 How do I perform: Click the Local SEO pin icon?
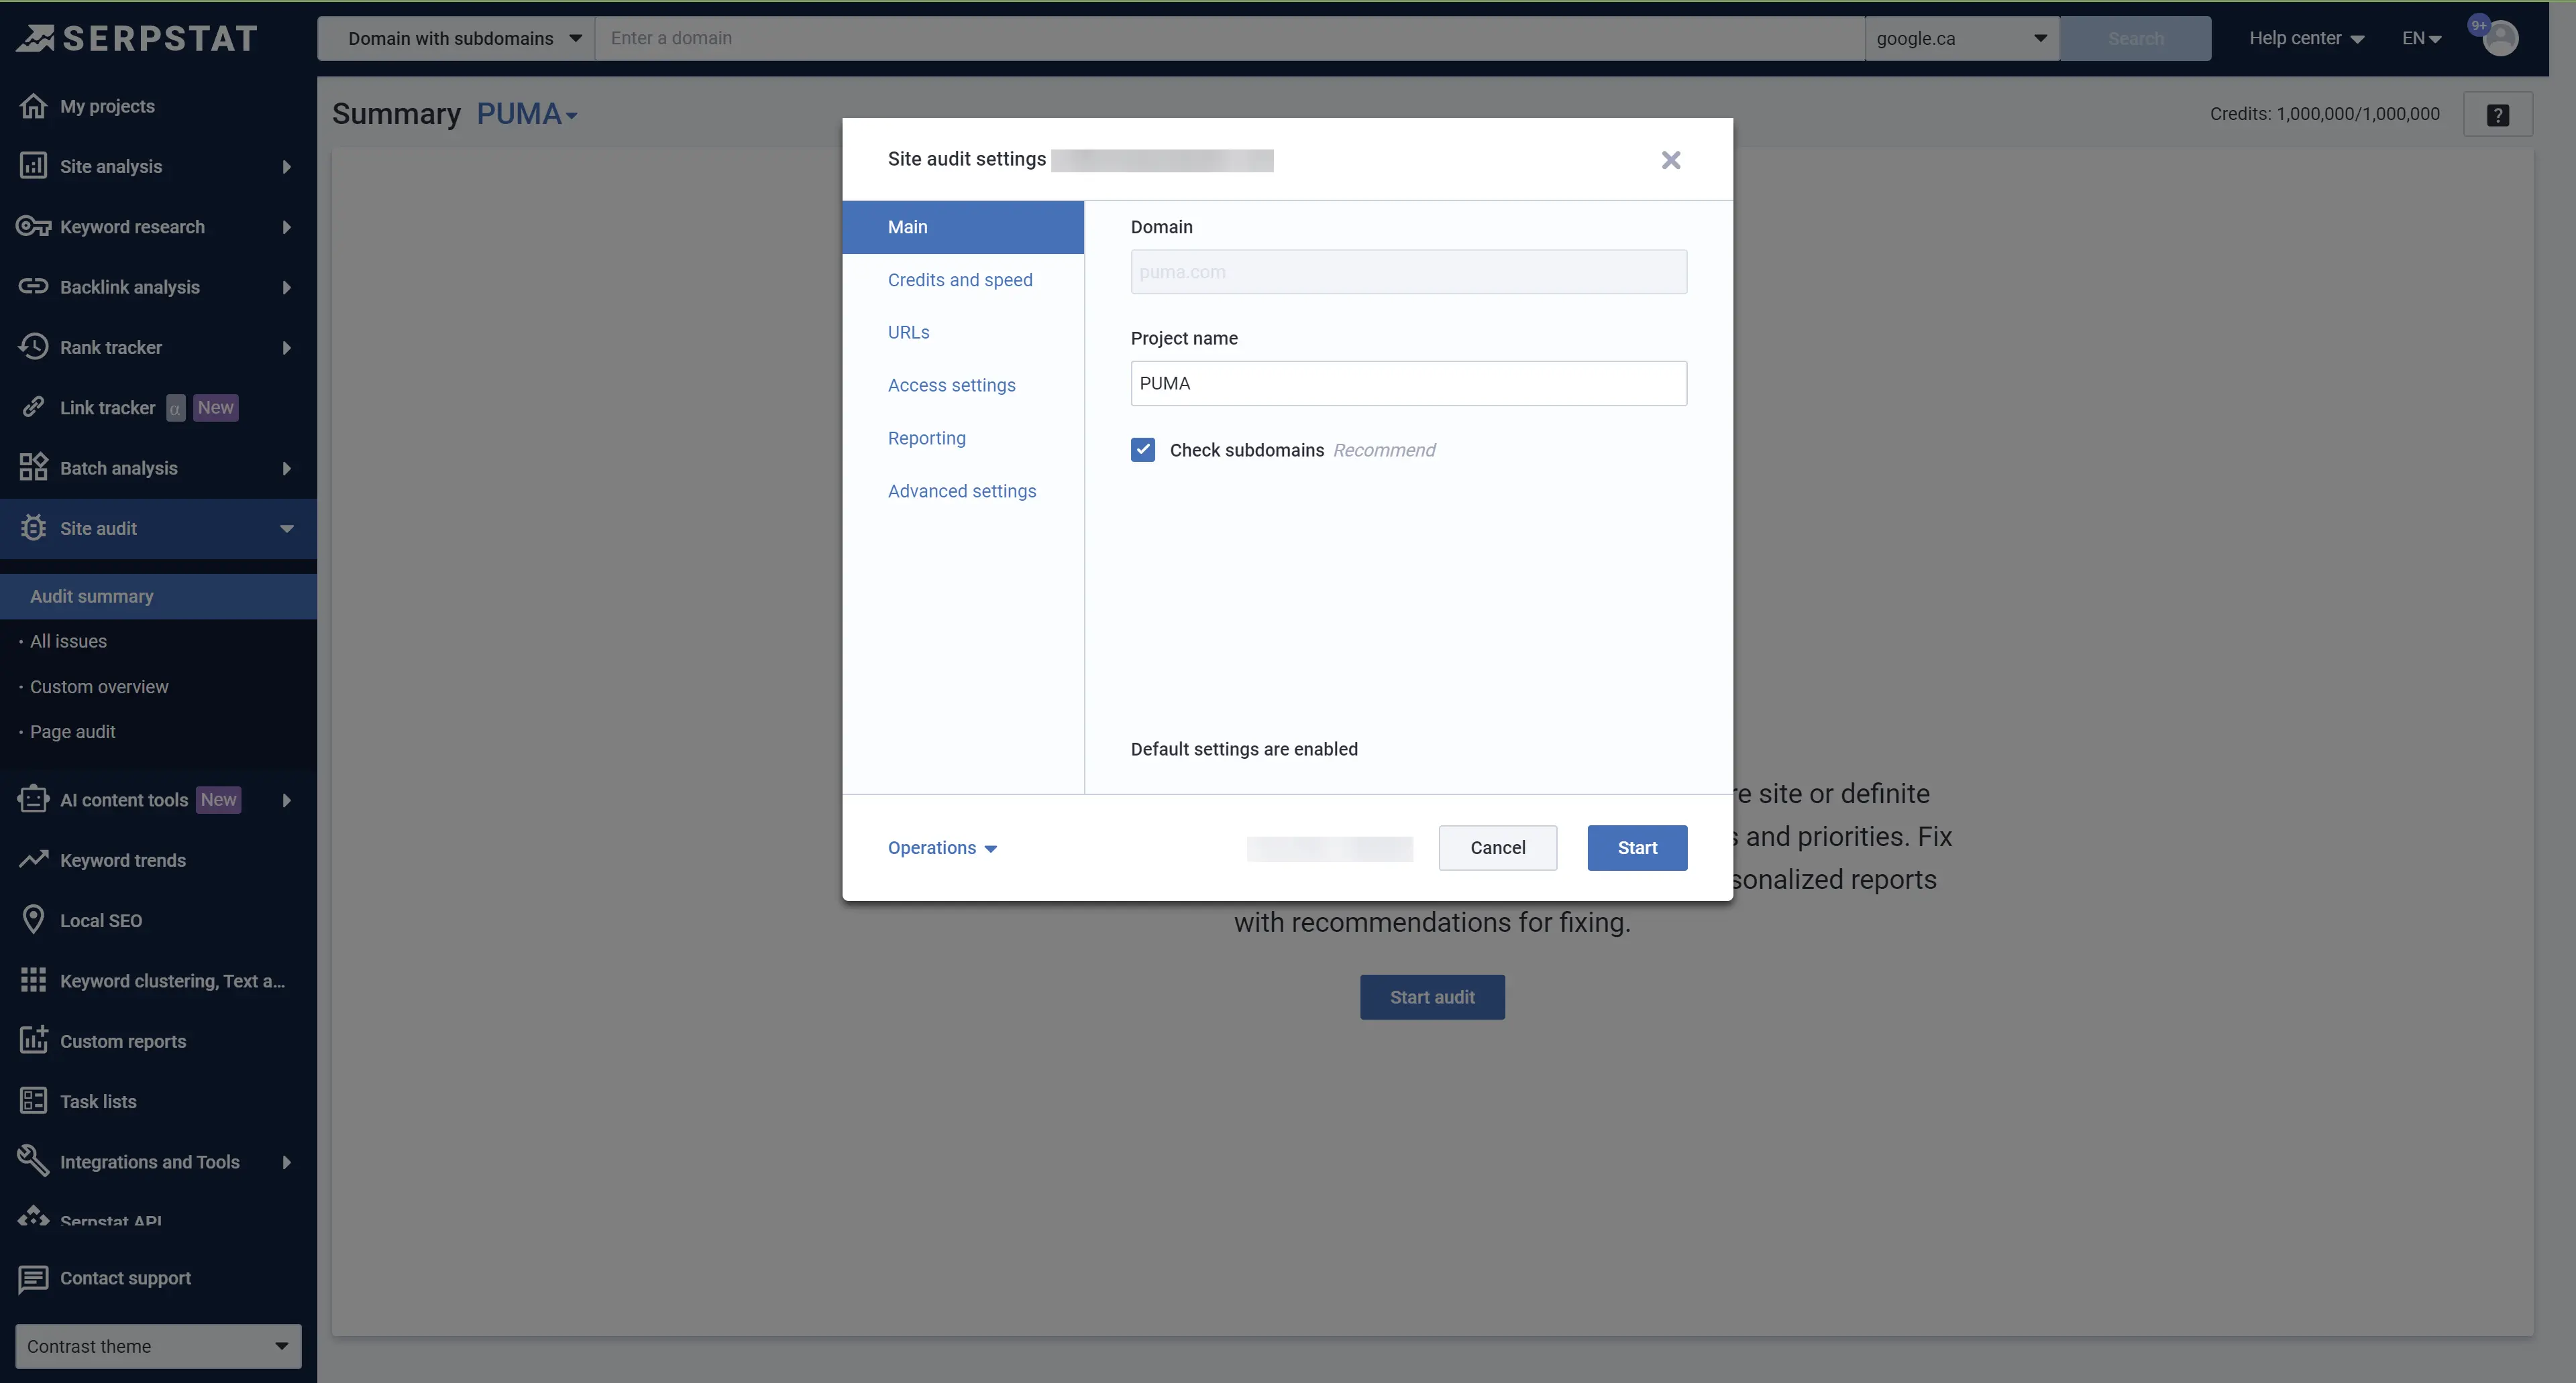click(34, 919)
